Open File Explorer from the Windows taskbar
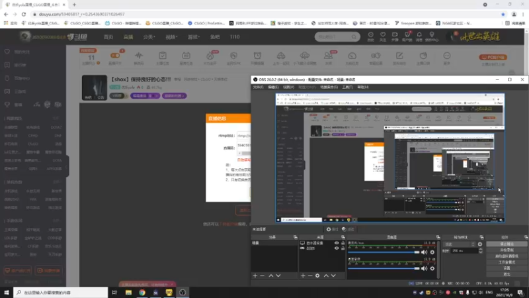This screenshot has height=298, width=529. point(128,292)
